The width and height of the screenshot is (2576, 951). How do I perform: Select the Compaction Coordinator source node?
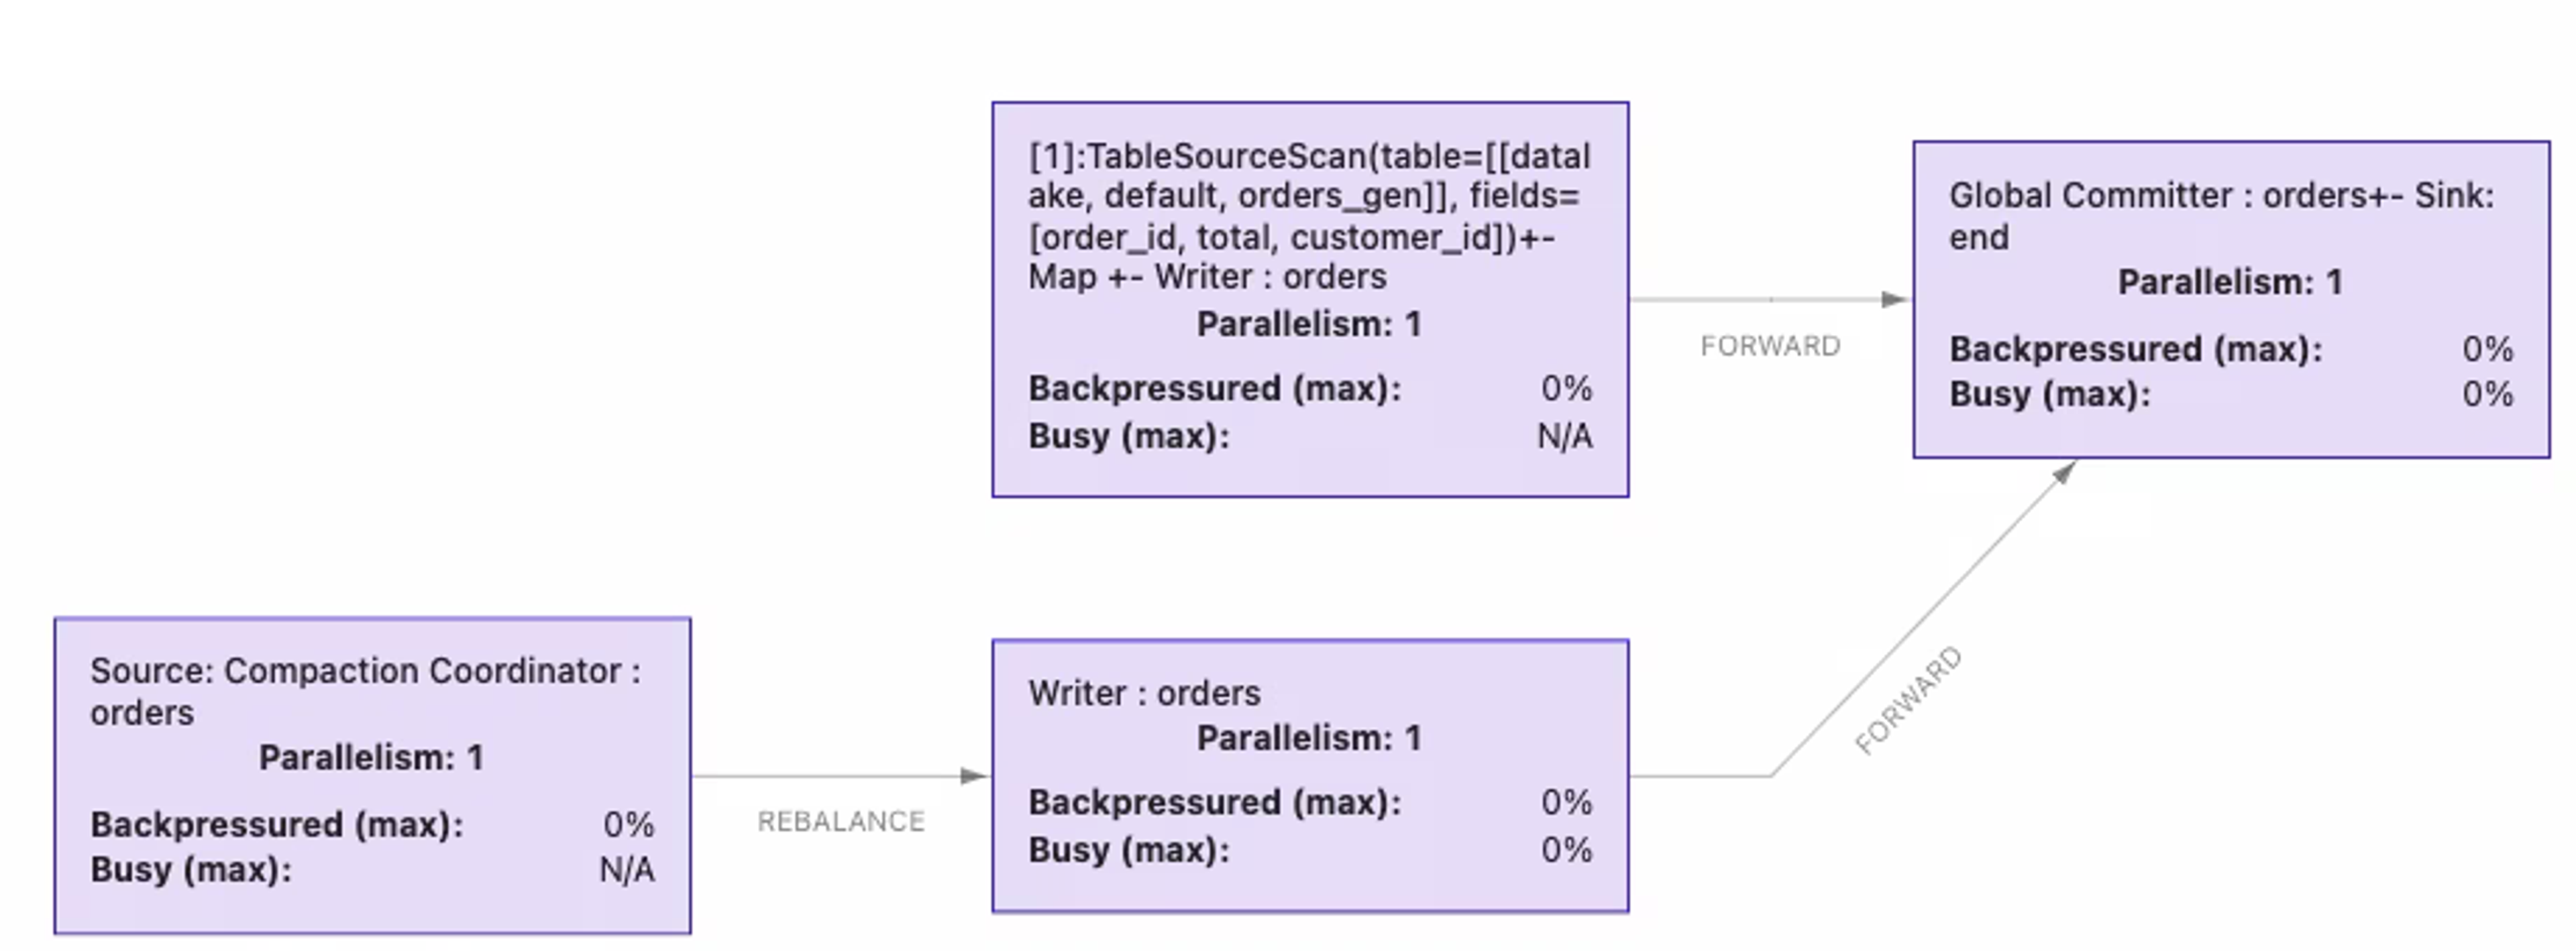[x=372, y=775]
